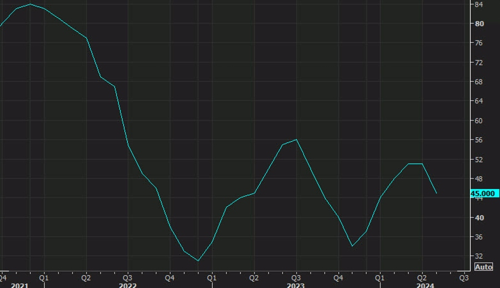Click the Q2 label just before 2024
Screen dimensions: 500x288
pyautogui.click(x=422, y=278)
